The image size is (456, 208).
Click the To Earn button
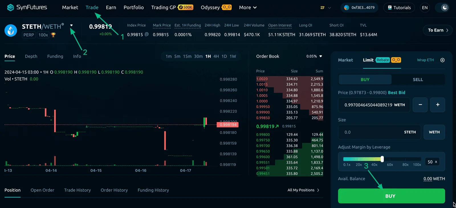(438, 30)
